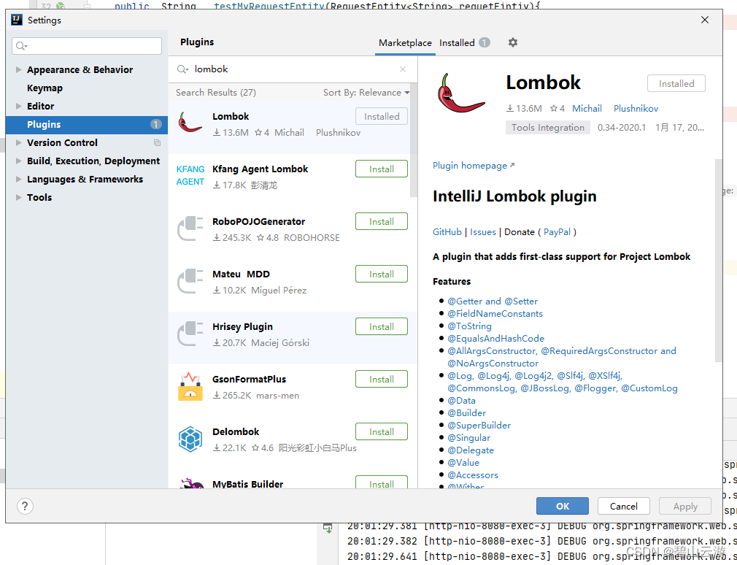Image resolution: width=737 pixels, height=565 pixels.
Task: Click the Delombok hexagon plugin icon
Action: (190, 438)
